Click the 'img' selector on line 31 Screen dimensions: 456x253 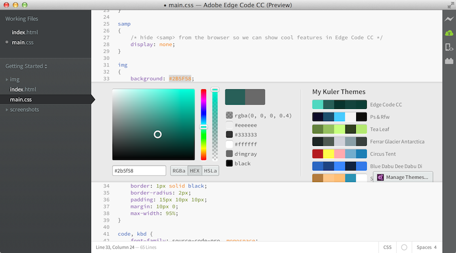tap(123, 65)
